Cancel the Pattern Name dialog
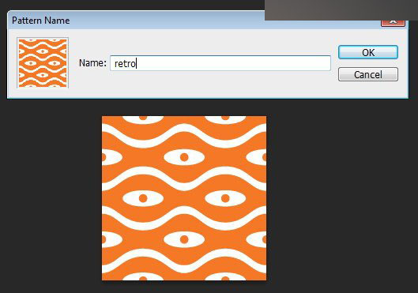 pos(368,74)
